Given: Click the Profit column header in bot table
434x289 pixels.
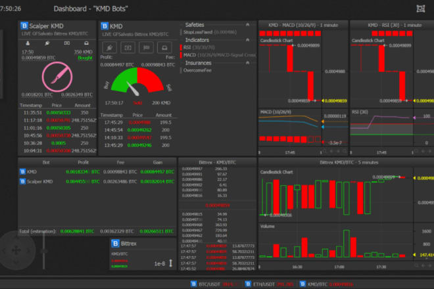Looking at the screenshot, I should coord(83,162).
